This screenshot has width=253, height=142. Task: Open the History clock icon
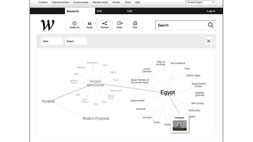click(x=74, y=23)
